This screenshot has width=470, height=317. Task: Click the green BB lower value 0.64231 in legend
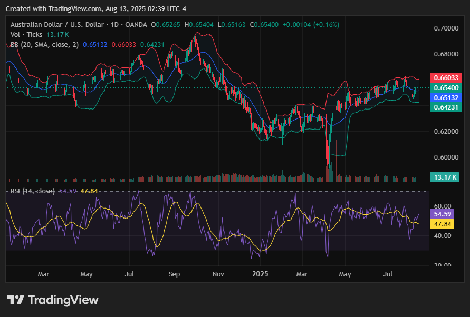tap(152, 45)
